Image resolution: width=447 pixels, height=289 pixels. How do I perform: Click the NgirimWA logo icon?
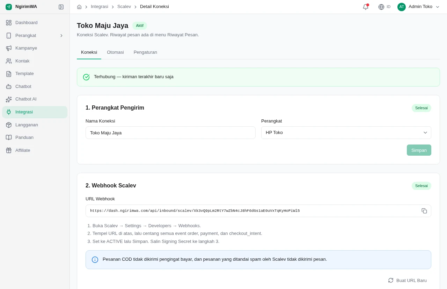click(x=9, y=7)
